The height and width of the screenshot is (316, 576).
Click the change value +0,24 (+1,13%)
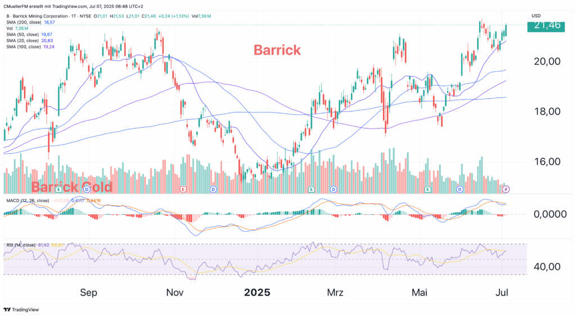coord(173,16)
